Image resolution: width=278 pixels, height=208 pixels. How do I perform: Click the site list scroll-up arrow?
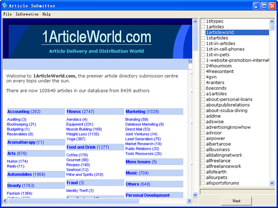pyautogui.click(x=272, y=22)
